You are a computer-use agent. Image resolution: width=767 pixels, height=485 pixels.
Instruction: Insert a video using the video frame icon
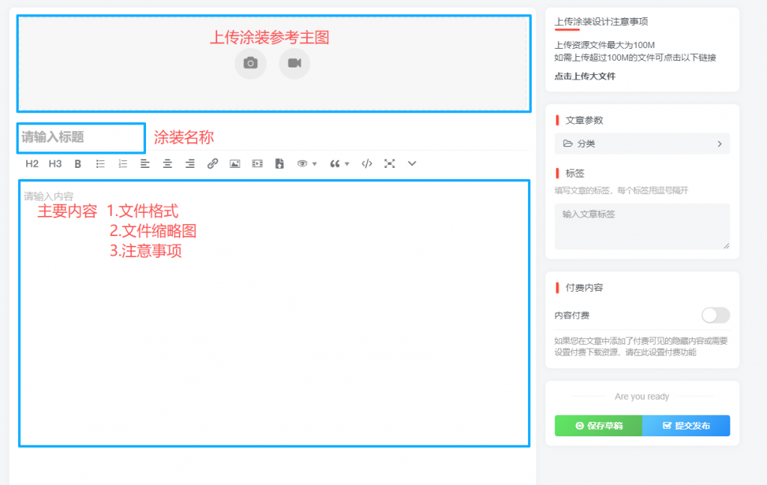(256, 163)
